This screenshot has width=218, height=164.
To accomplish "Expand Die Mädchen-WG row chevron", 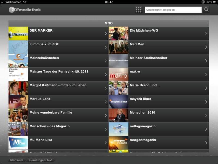I will (206, 33).
